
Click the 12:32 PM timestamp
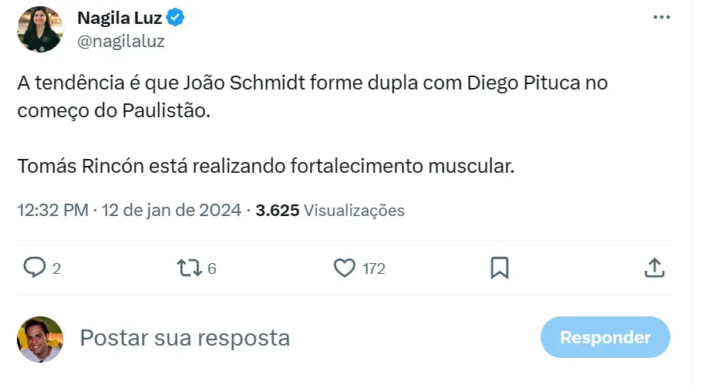pyautogui.click(x=52, y=210)
